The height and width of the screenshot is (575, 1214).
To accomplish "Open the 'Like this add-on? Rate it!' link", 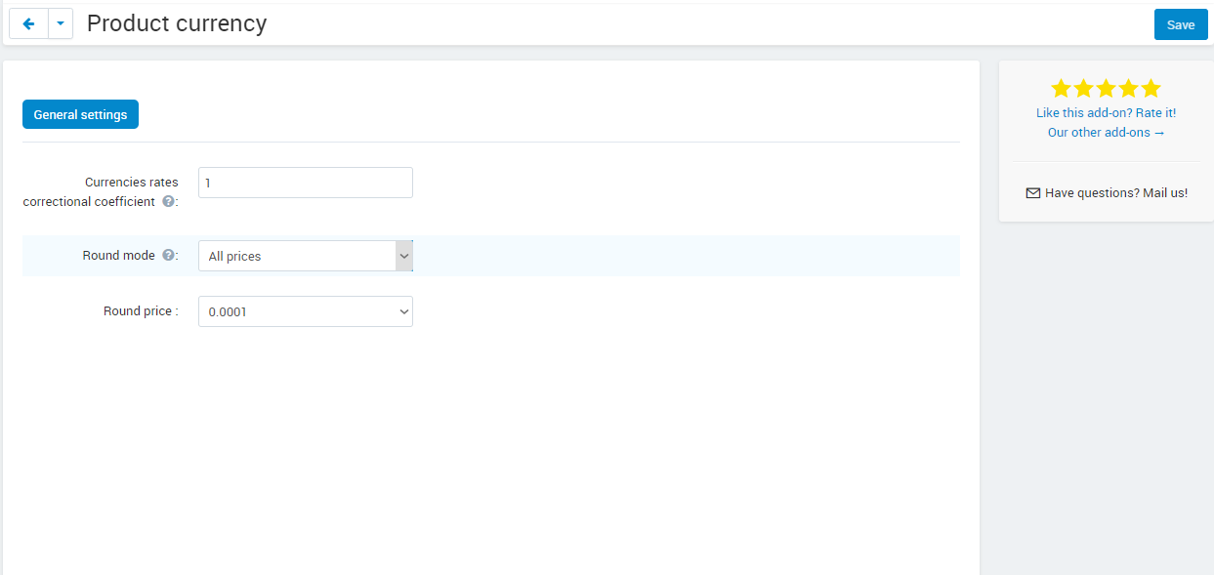I will coord(1106,113).
